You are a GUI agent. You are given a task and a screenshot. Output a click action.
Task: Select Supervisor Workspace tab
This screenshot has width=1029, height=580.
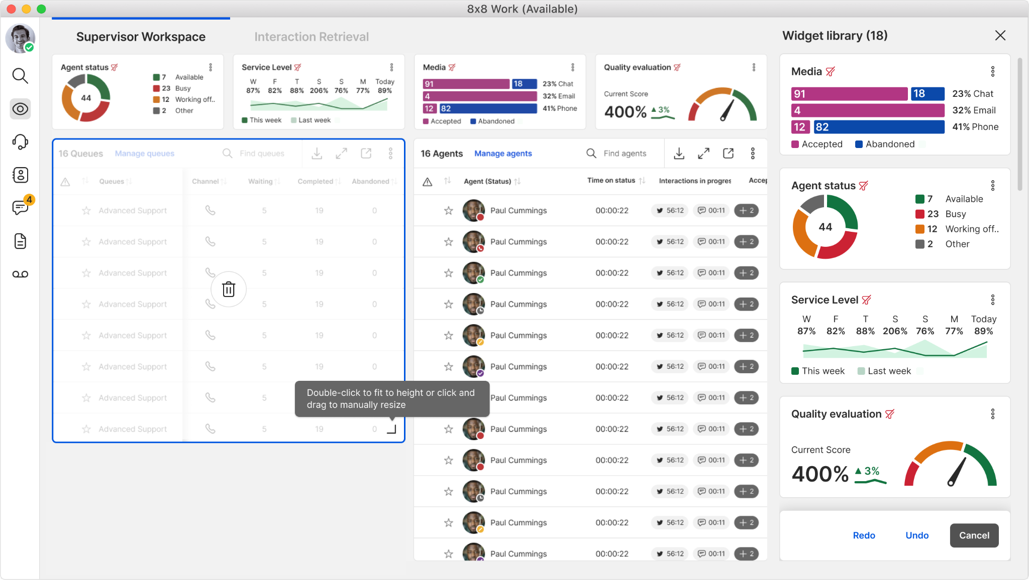141,36
